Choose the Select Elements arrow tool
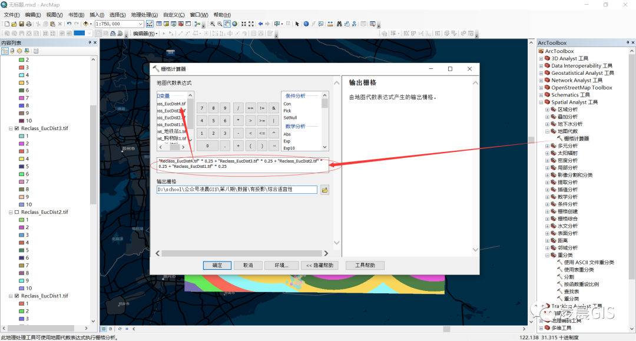The height and width of the screenshot is (341, 636). point(297,24)
